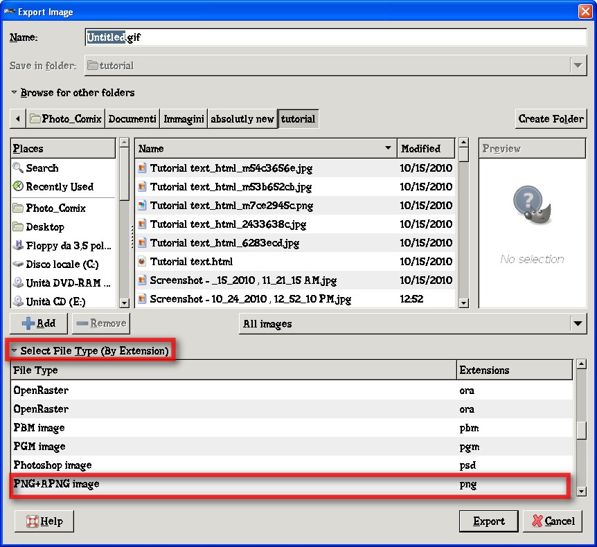
Task: Click the Extensions column header
Action: 515,370
